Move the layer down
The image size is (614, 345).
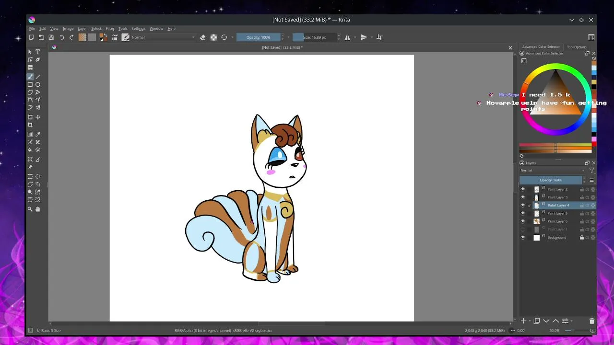click(x=546, y=321)
